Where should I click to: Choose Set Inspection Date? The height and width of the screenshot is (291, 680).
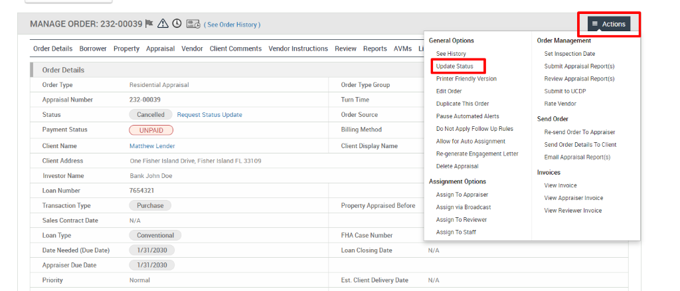click(569, 54)
